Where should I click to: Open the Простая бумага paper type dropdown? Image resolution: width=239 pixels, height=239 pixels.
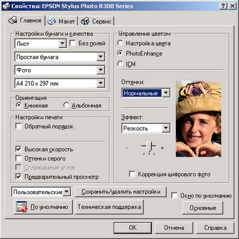[x=100, y=57]
